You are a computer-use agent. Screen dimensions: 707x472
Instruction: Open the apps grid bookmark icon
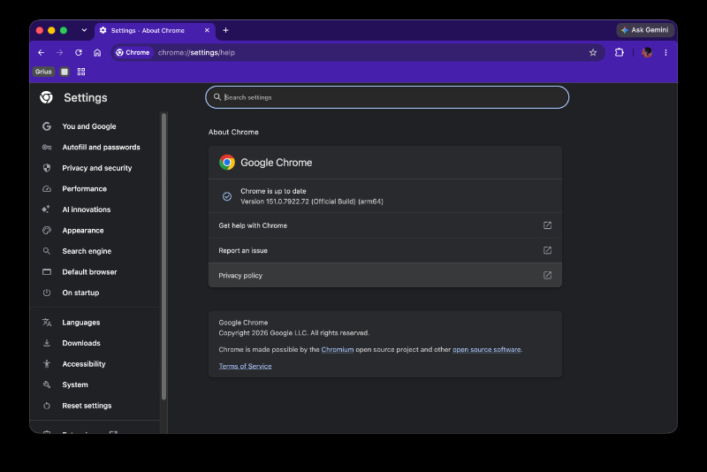[81, 72]
